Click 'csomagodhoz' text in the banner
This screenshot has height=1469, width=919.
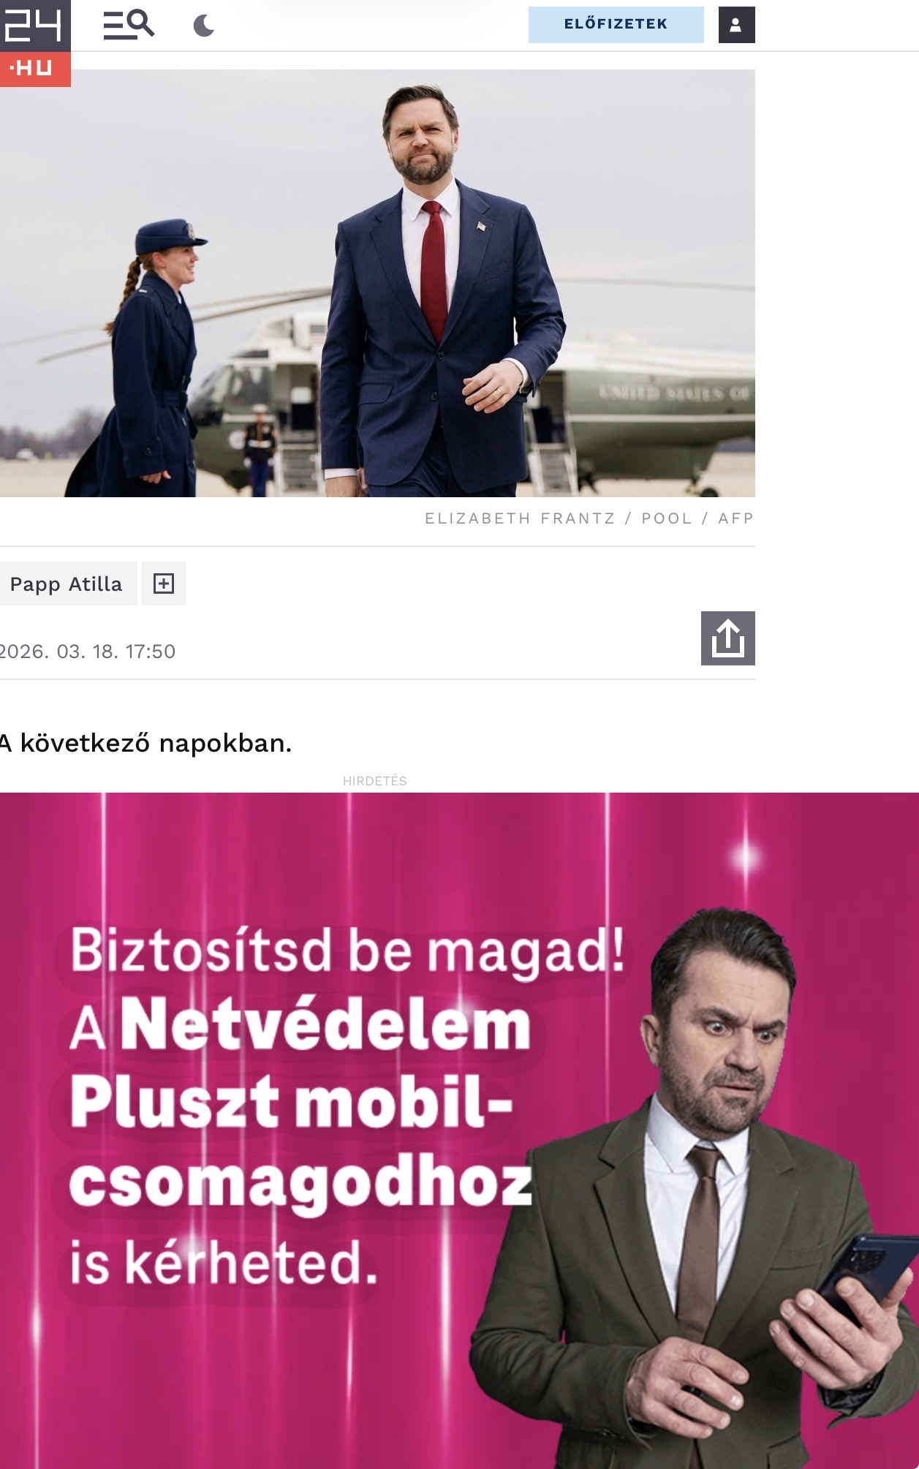(x=301, y=1183)
